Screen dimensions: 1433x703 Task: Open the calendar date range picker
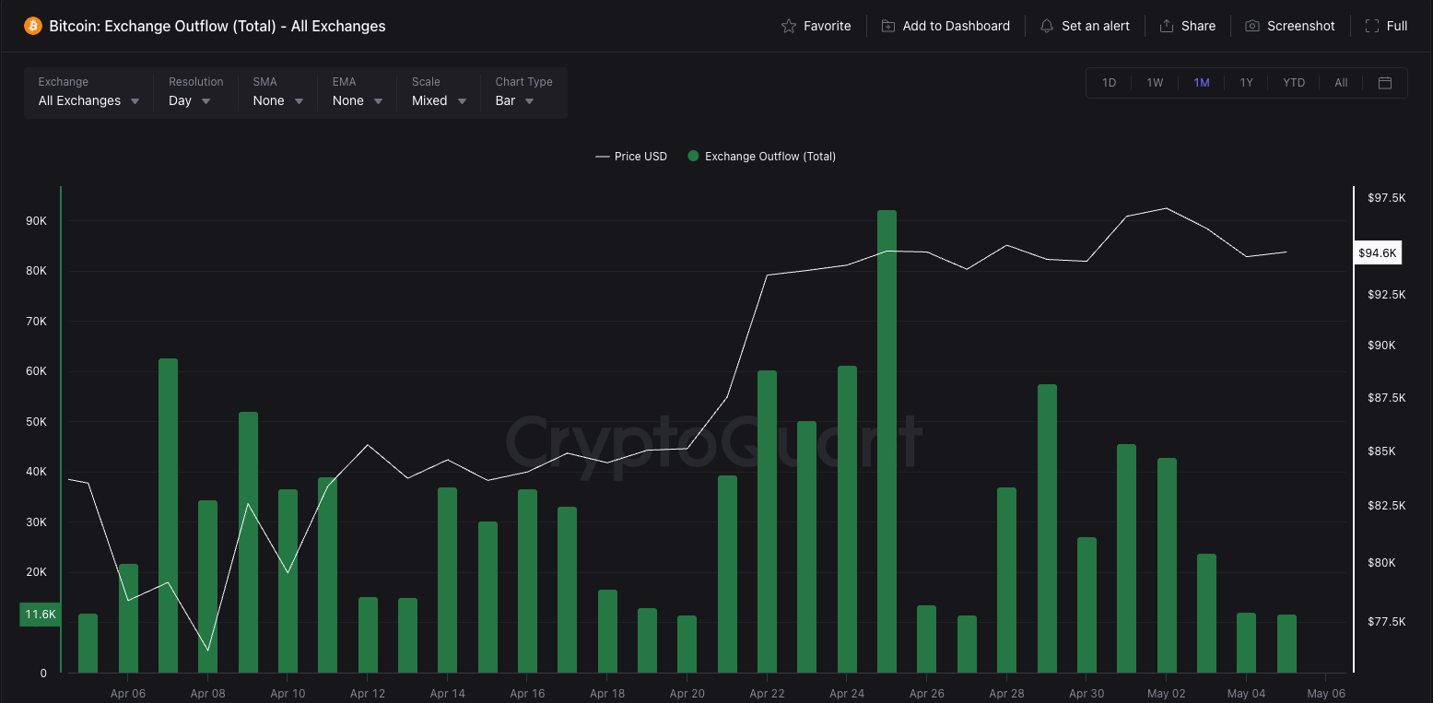(x=1385, y=83)
